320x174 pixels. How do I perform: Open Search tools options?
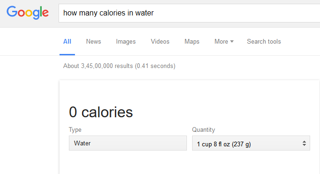[264, 41]
